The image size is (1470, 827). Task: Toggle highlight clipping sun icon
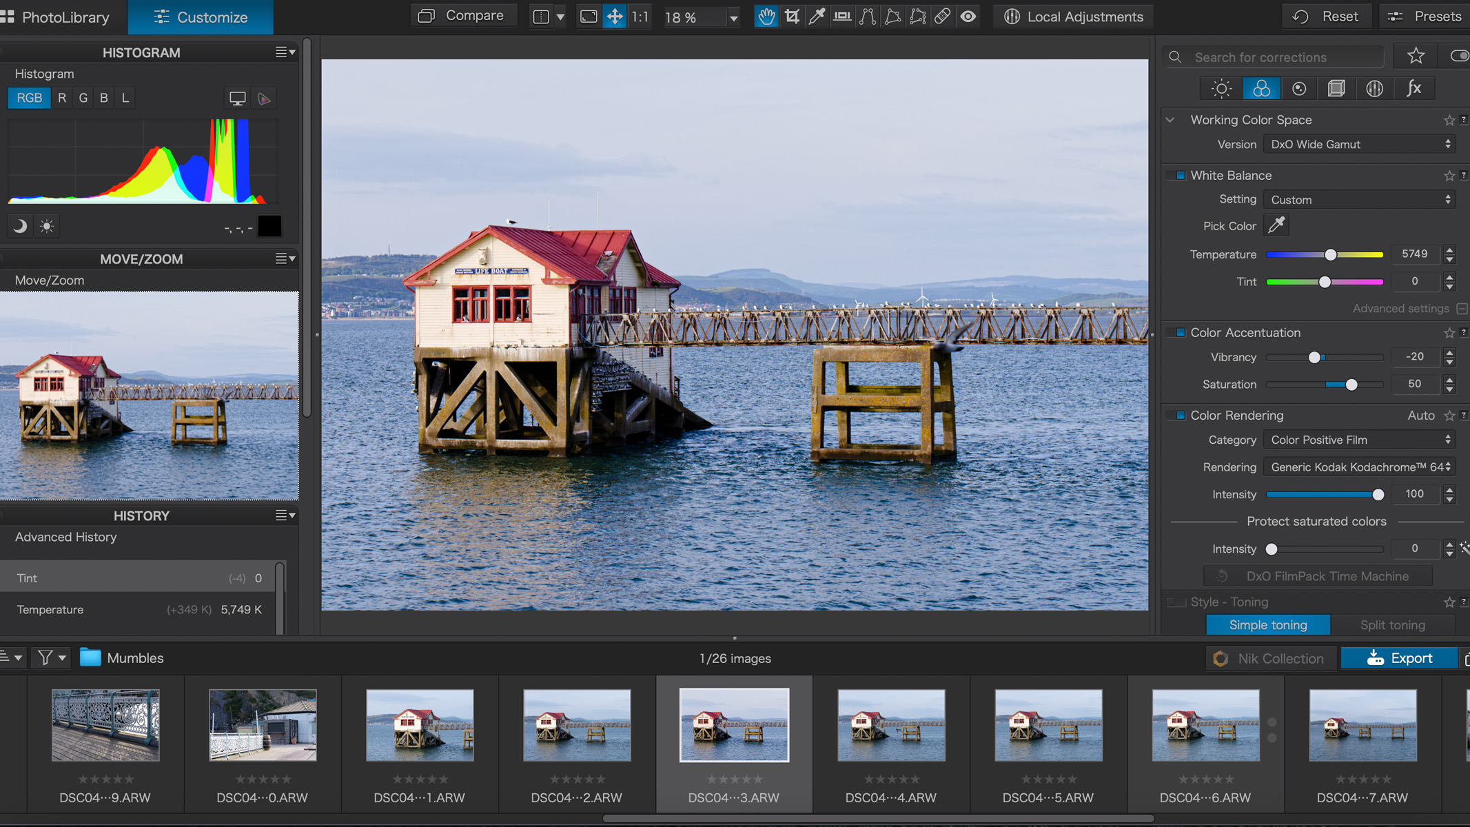coord(47,226)
